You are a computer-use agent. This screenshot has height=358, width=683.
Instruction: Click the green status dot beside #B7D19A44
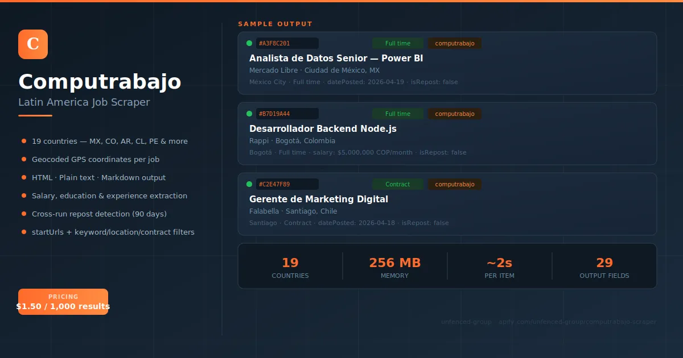pos(249,114)
